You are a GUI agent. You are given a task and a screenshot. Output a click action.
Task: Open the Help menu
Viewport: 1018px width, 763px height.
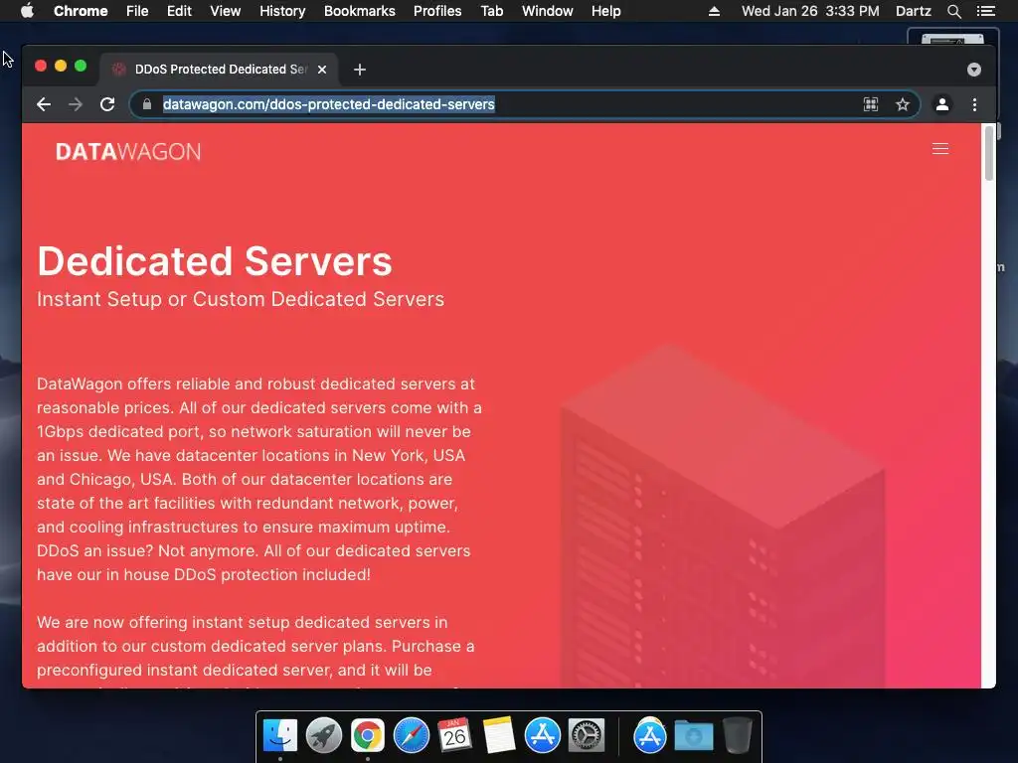coord(605,11)
